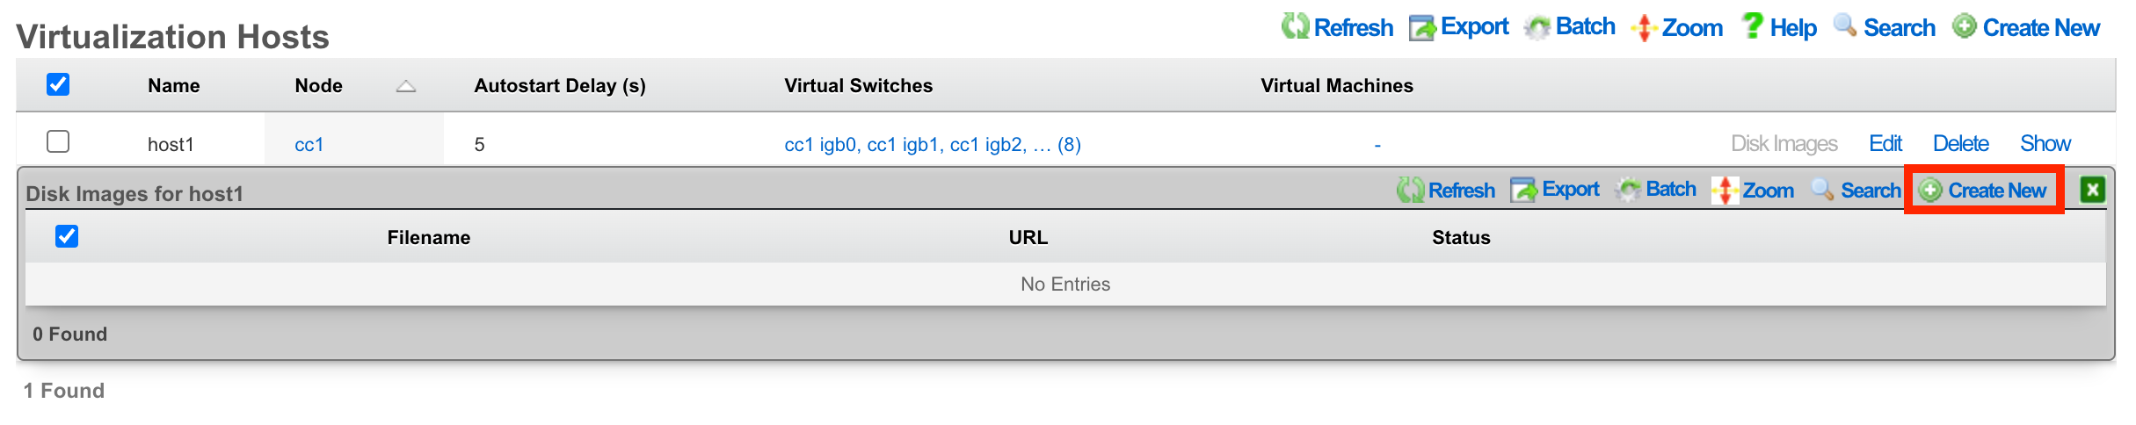The image size is (2136, 425).
Task: Click Delete for host1
Action: (x=1960, y=144)
